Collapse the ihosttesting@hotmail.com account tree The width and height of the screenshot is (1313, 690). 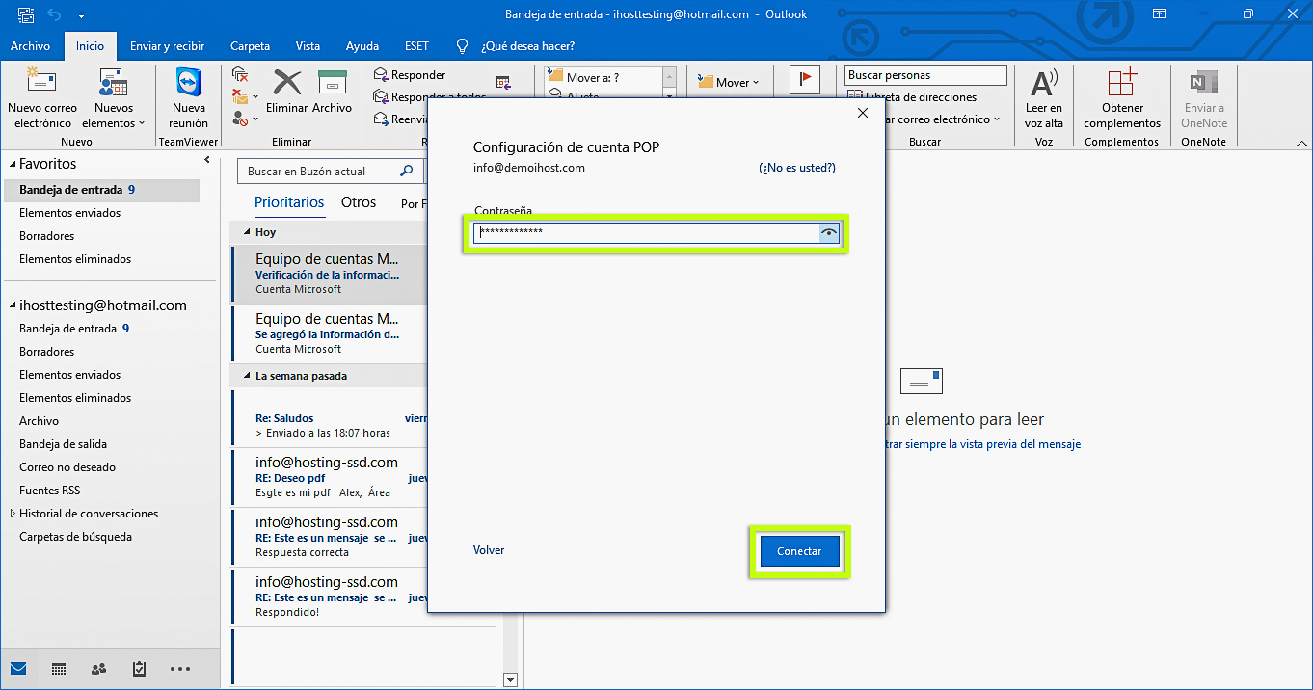(11, 305)
